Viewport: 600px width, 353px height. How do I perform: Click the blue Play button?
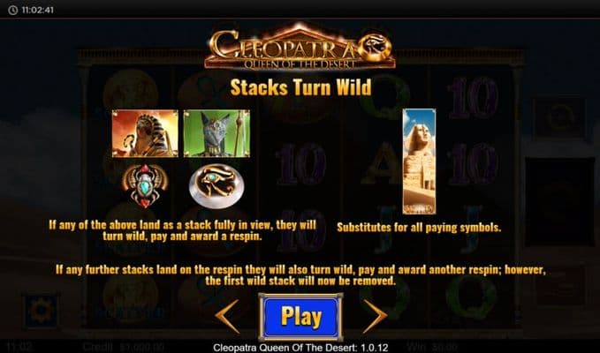click(300, 316)
